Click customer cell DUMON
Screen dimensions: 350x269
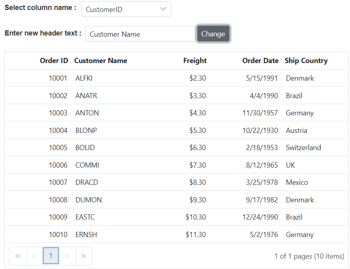tap(89, 200)
